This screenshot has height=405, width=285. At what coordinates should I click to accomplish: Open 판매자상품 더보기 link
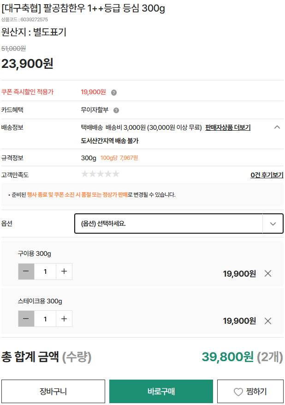coord(228,127)
